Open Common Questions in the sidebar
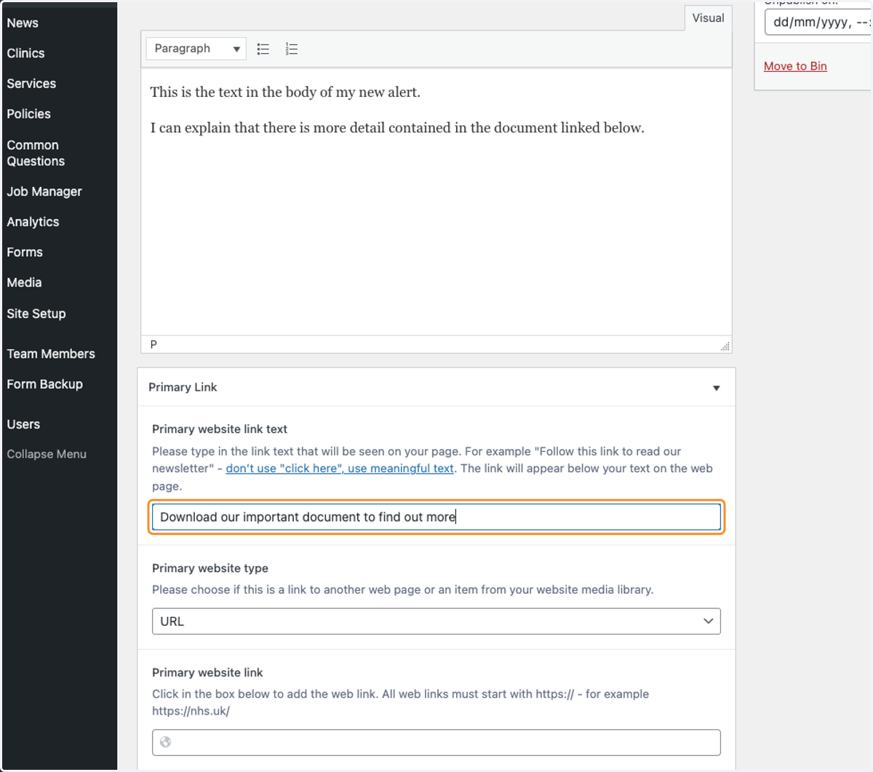 (x=36, y=154)
